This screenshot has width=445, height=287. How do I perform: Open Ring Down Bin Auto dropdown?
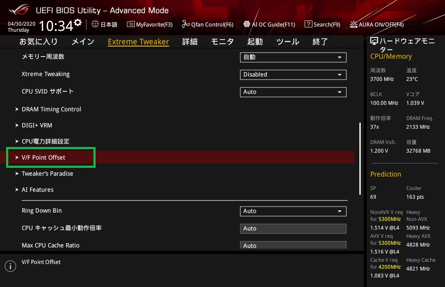[x=293, y=211]
